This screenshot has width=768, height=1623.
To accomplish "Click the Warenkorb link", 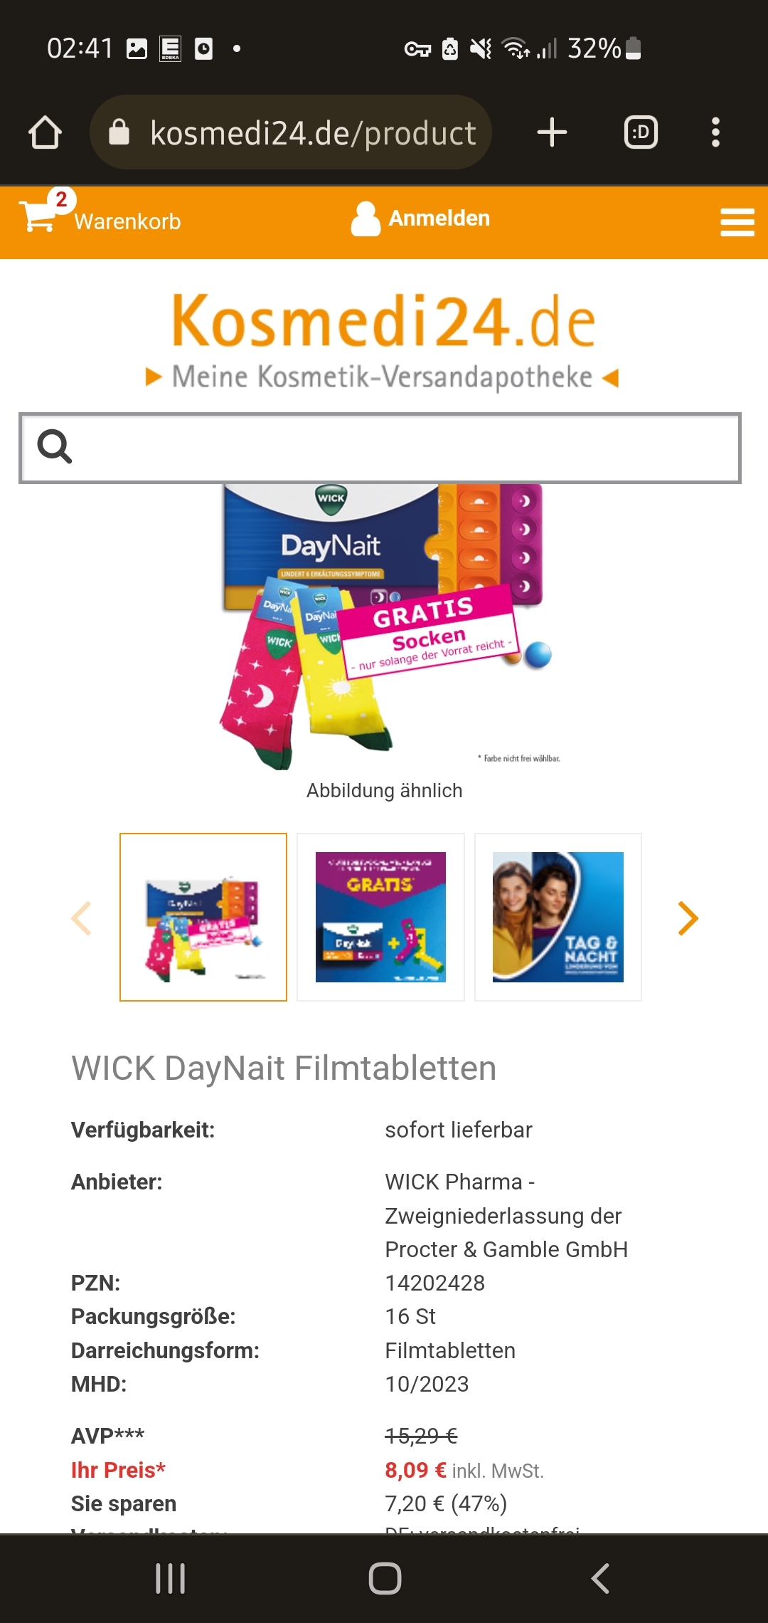I will (127, 221).
